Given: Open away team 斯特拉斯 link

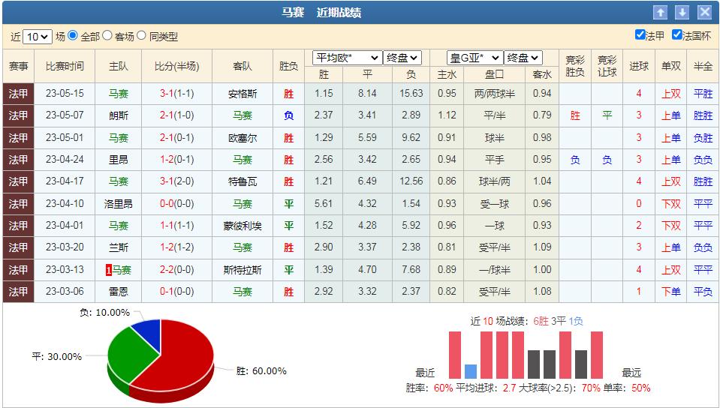Looking at the screenshot, I should coord(243,270).
